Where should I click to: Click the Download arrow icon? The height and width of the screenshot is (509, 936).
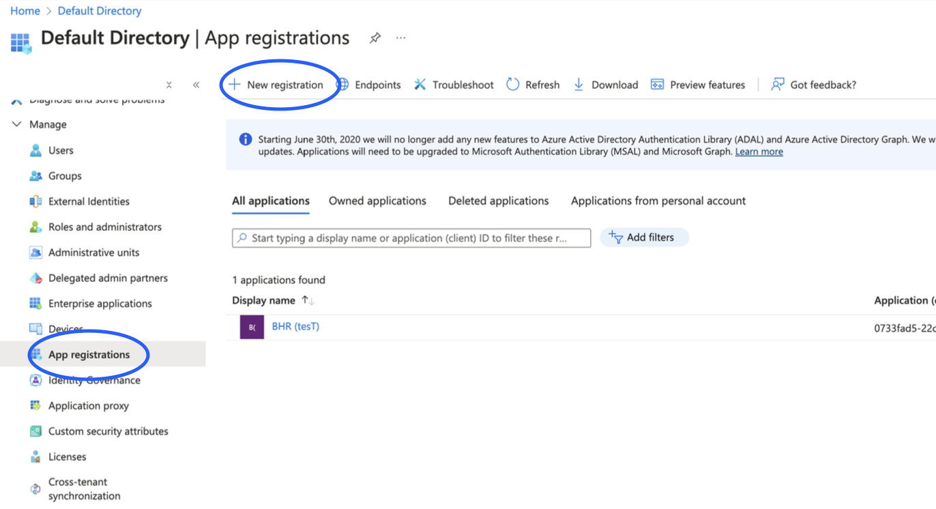[579, 85]
